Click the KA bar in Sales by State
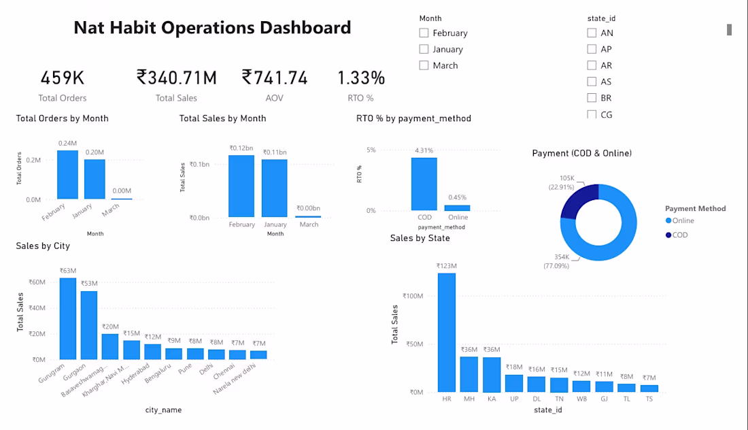 (492, 375)
